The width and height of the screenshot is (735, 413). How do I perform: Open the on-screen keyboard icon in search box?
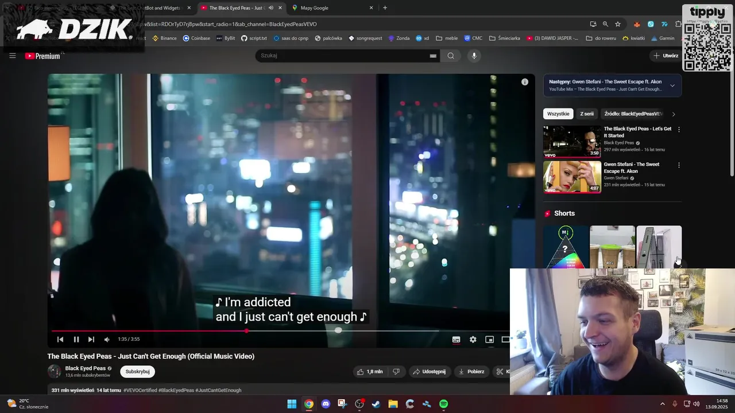[433, 56]
